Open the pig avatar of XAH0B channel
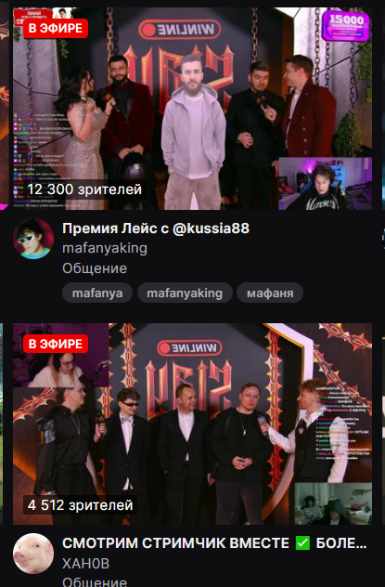This screenshot has width=385, height=587. (x=33, y=554)
